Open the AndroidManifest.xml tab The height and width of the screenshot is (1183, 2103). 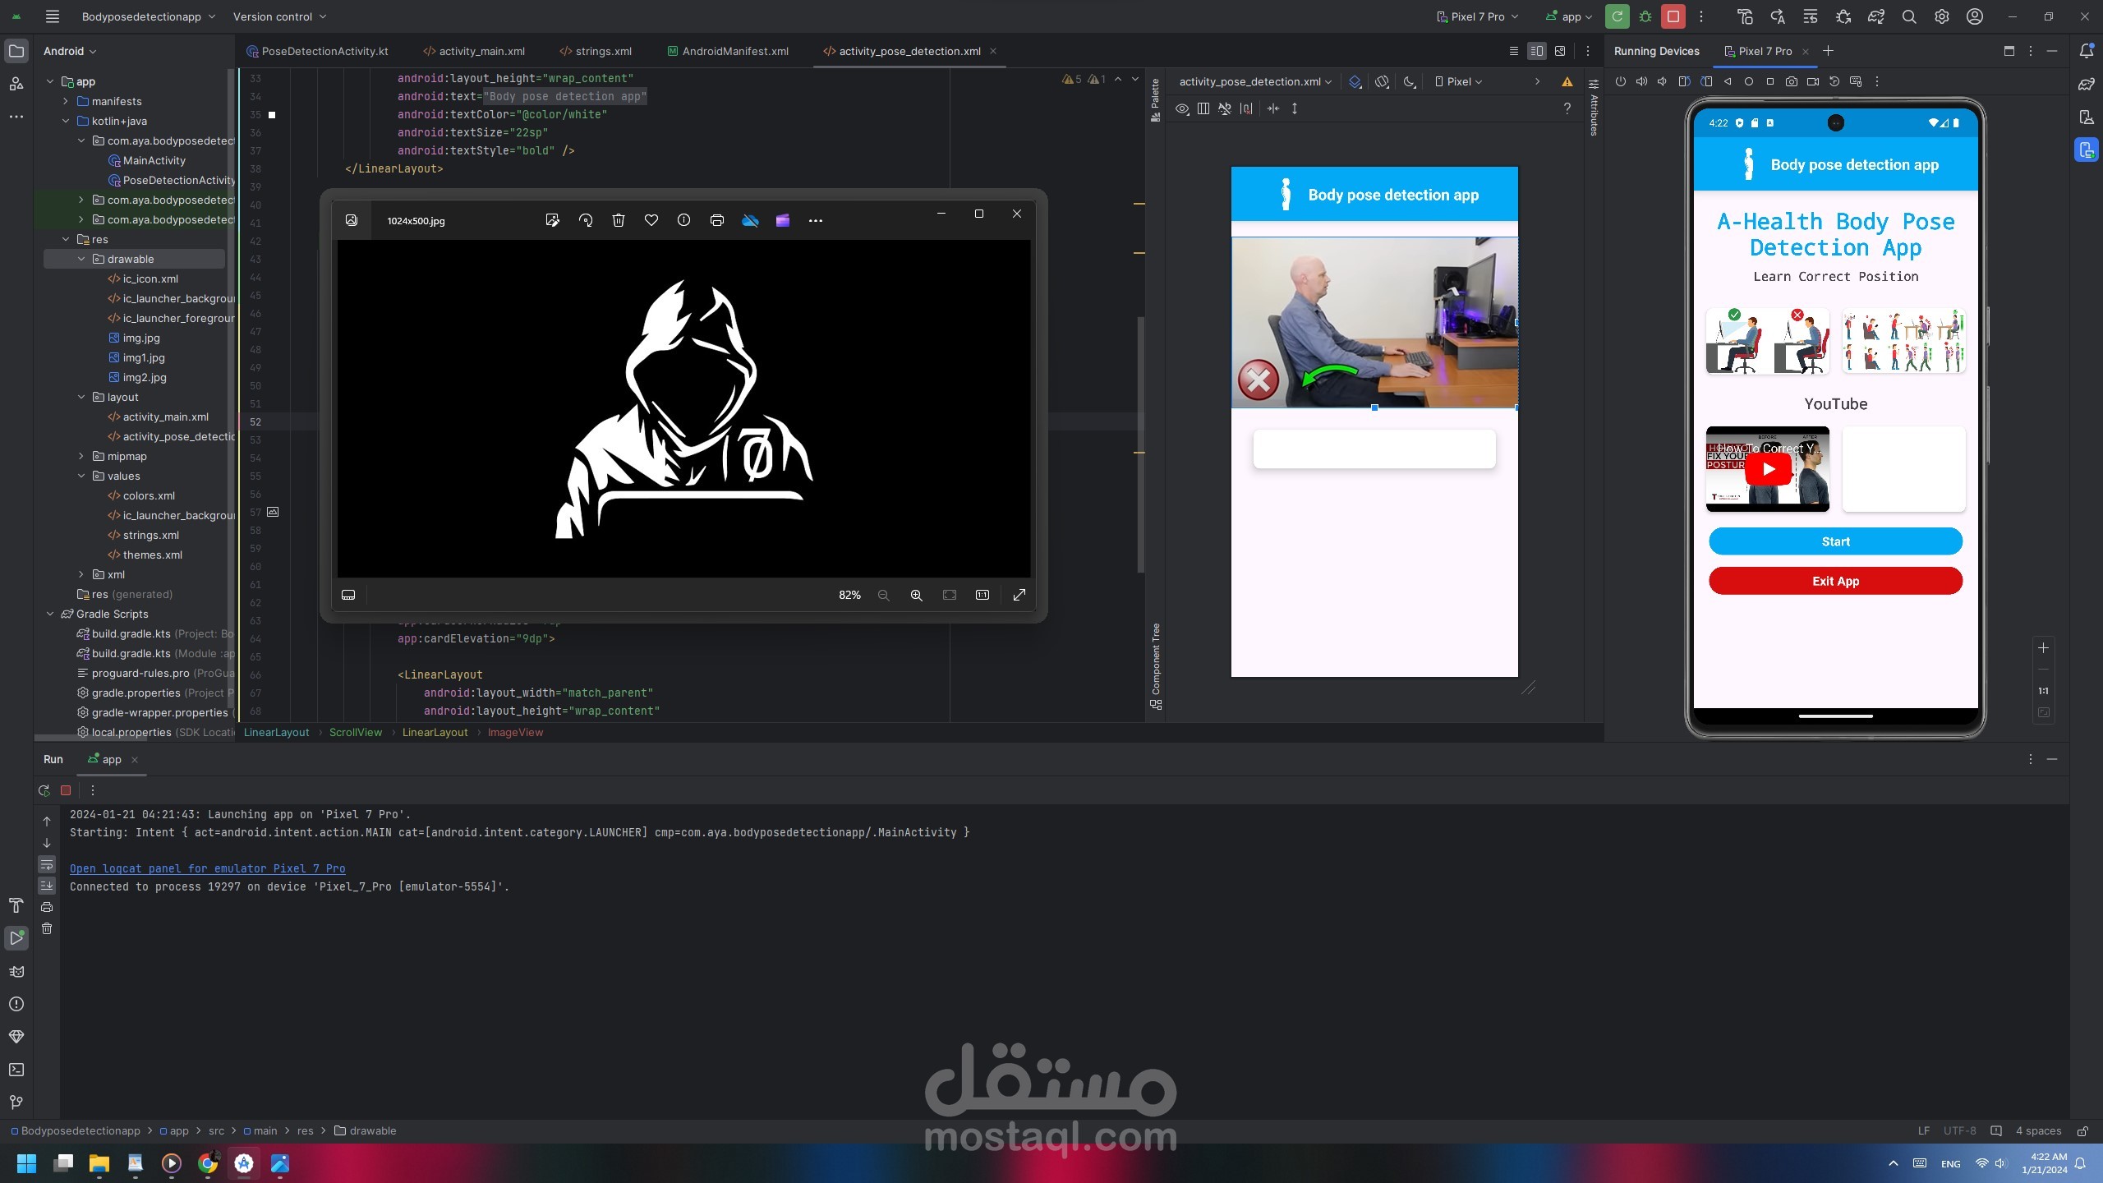[734, 51]
